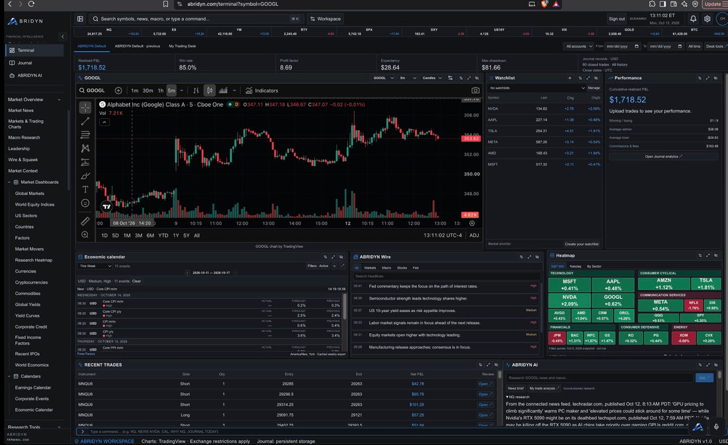Open the forecasting and measurement tools
Screen dimensions: 728x445
coord(85,163)
